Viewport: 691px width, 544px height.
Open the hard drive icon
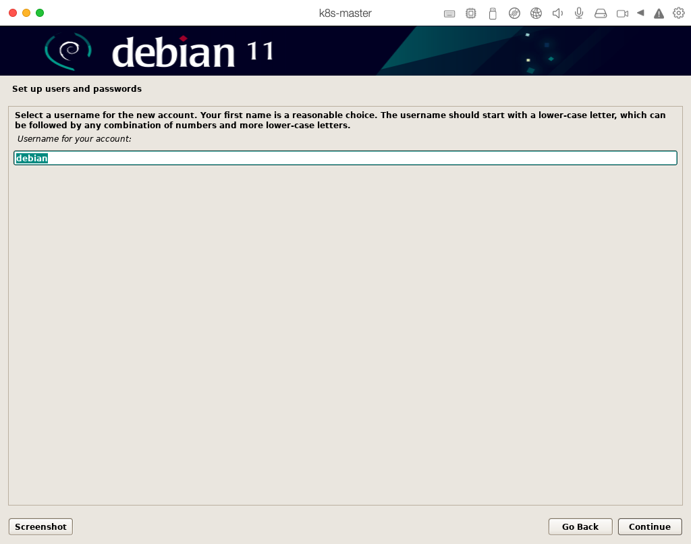coord(601,13)
